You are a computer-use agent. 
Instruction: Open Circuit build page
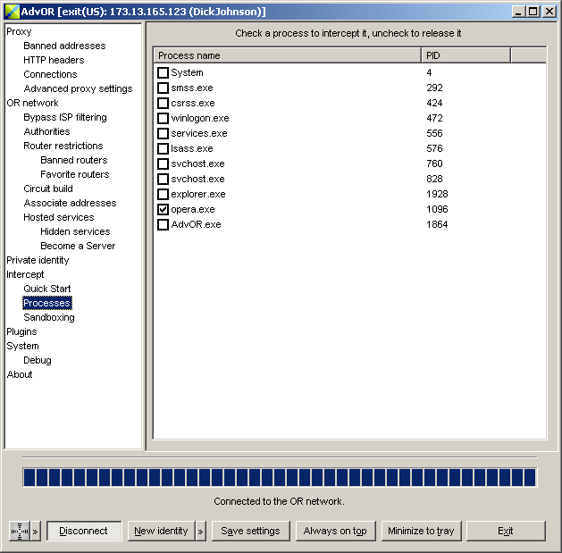click(x=48, y=189)
